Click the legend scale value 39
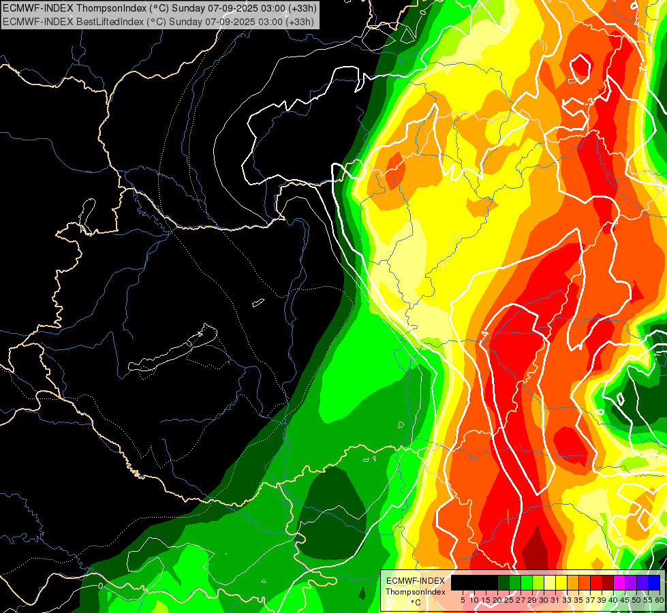Screen dimensions: 667x613 click(x=601, y=600)
